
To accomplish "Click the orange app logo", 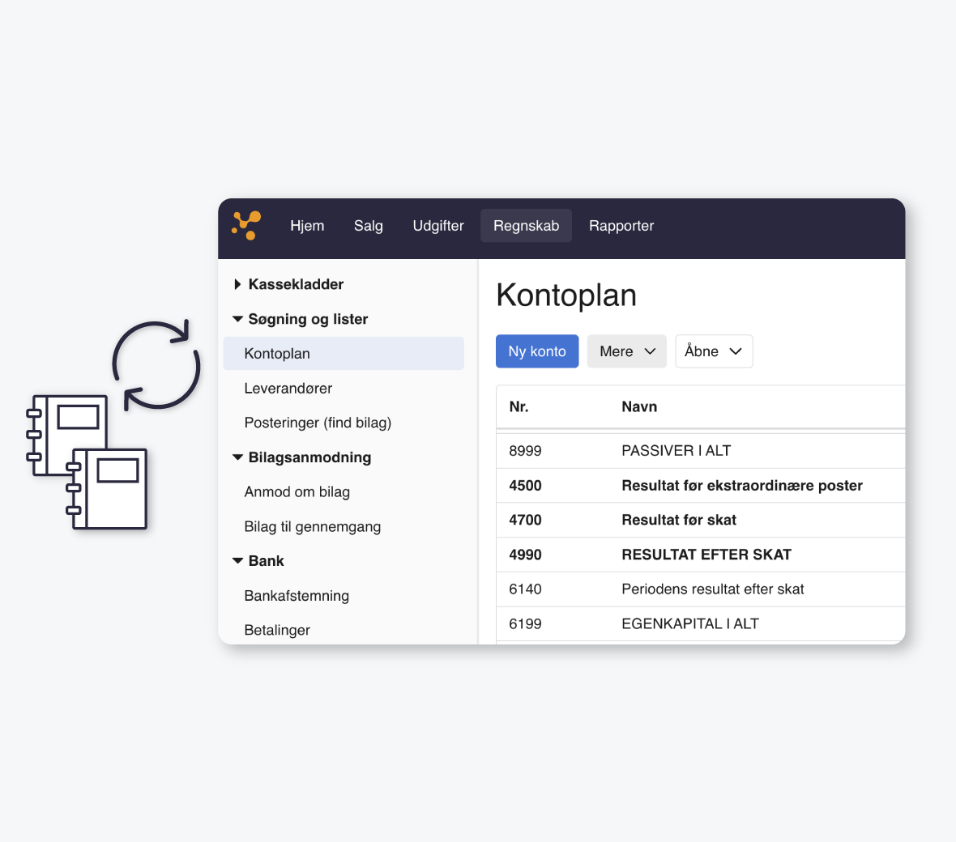I will (x=245, y=226).
